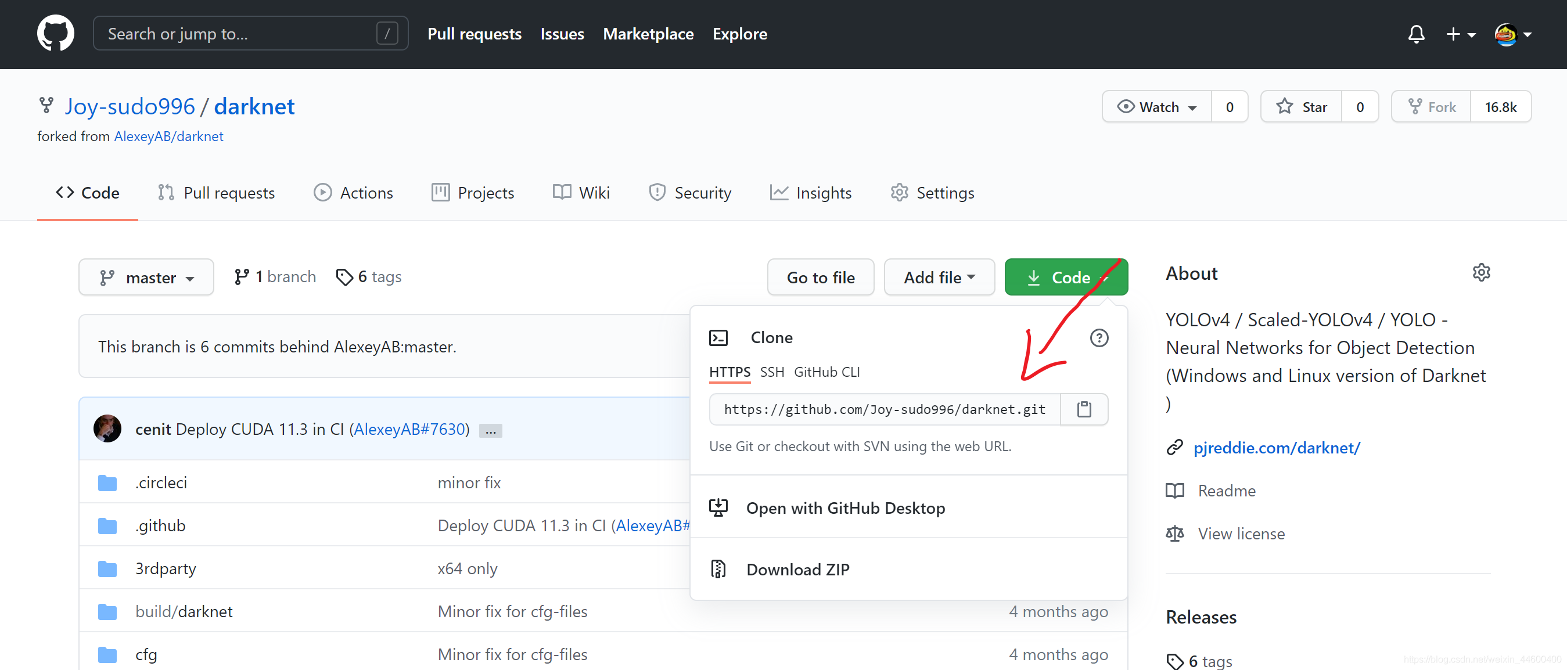1567x670 pixels.
Task: Select the GitHub CLI clone tab
Action: [826, 372]
